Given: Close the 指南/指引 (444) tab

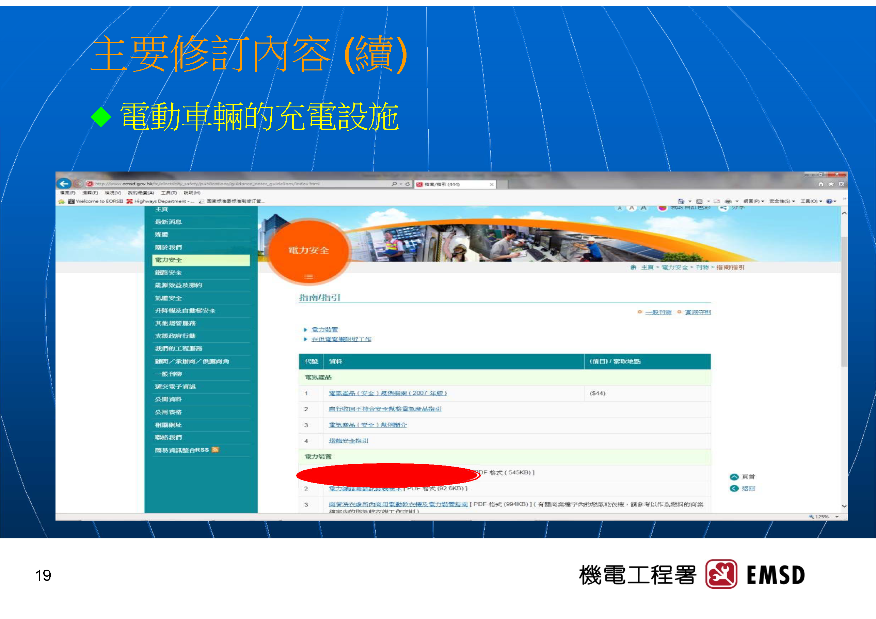Looking at the screenshot, I should click(x=492, y=184).
